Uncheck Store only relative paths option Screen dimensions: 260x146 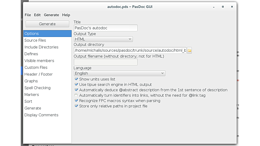[76, 106]
